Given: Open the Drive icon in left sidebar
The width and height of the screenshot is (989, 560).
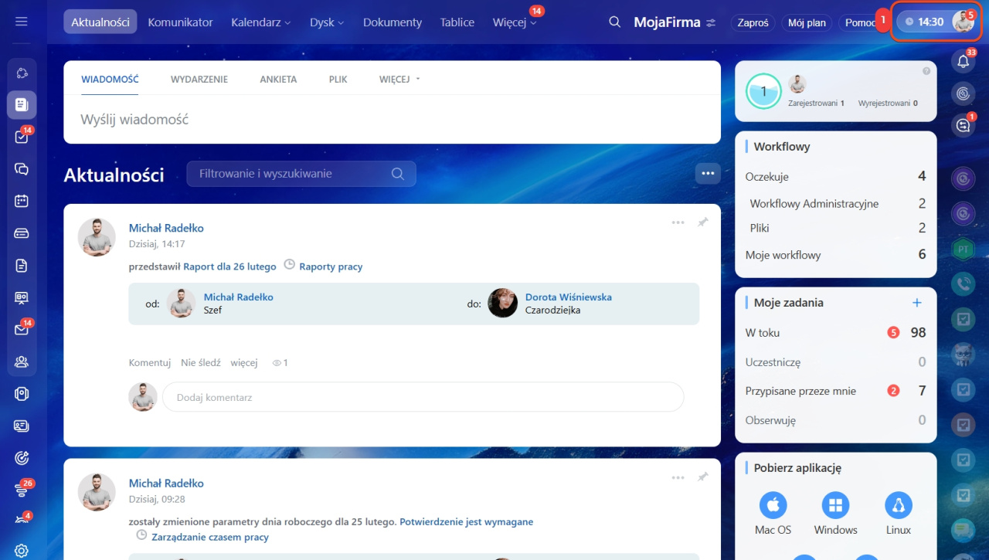Looking at the screenshot, I should tap(22, 233).
